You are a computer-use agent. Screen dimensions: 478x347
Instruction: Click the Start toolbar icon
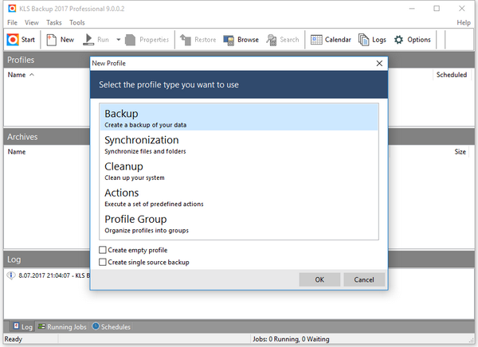click(x=14, y=39)
